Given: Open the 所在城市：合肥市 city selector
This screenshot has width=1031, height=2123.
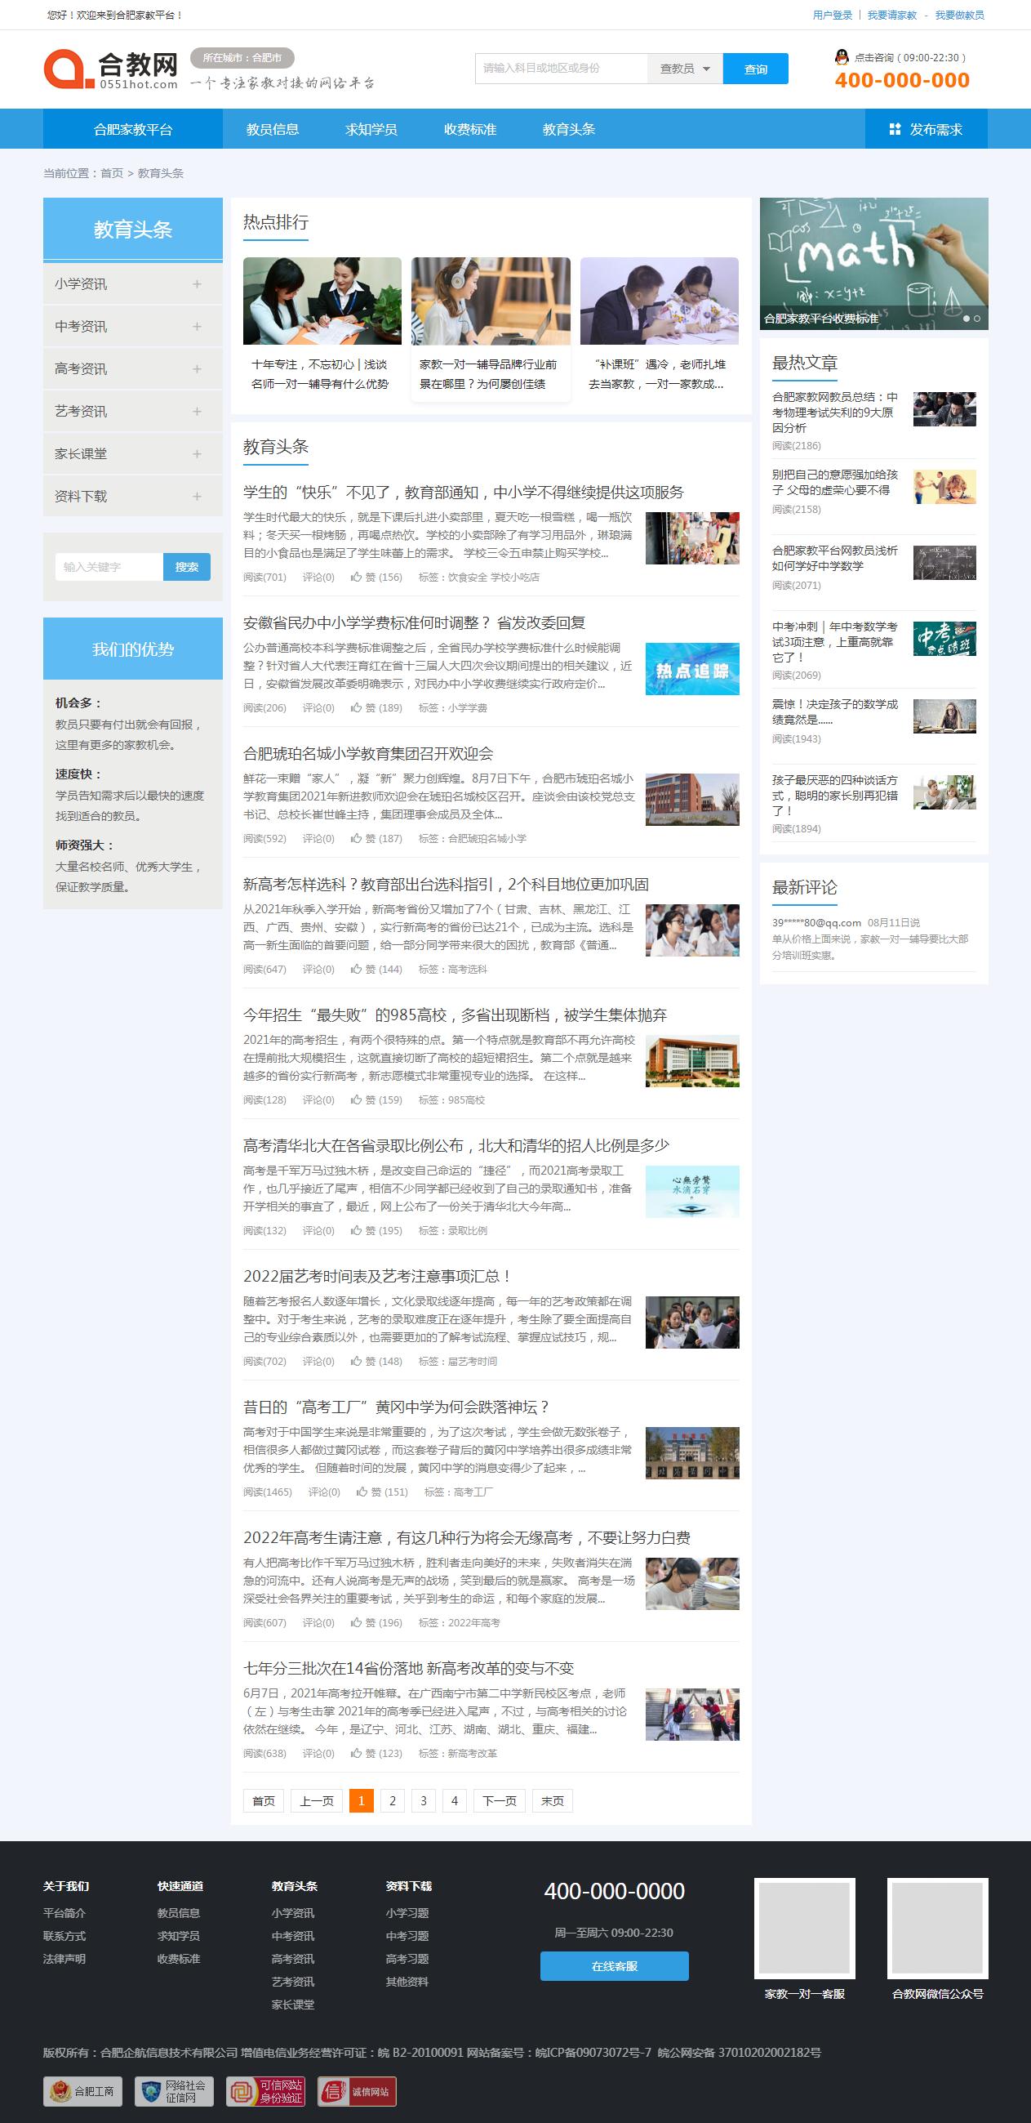Looking at the screenshot, I should (242, 58).
